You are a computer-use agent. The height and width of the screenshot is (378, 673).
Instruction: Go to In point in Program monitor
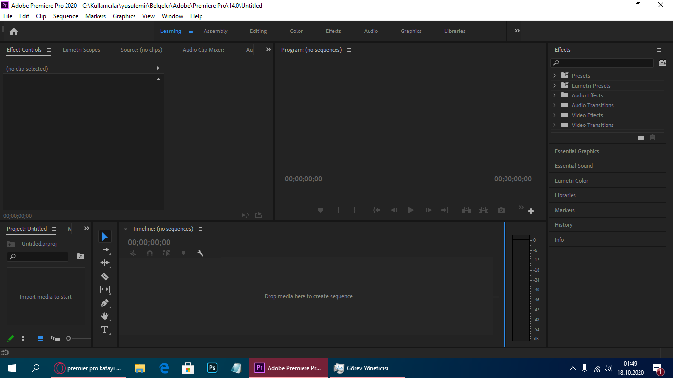tap(377, 210)
